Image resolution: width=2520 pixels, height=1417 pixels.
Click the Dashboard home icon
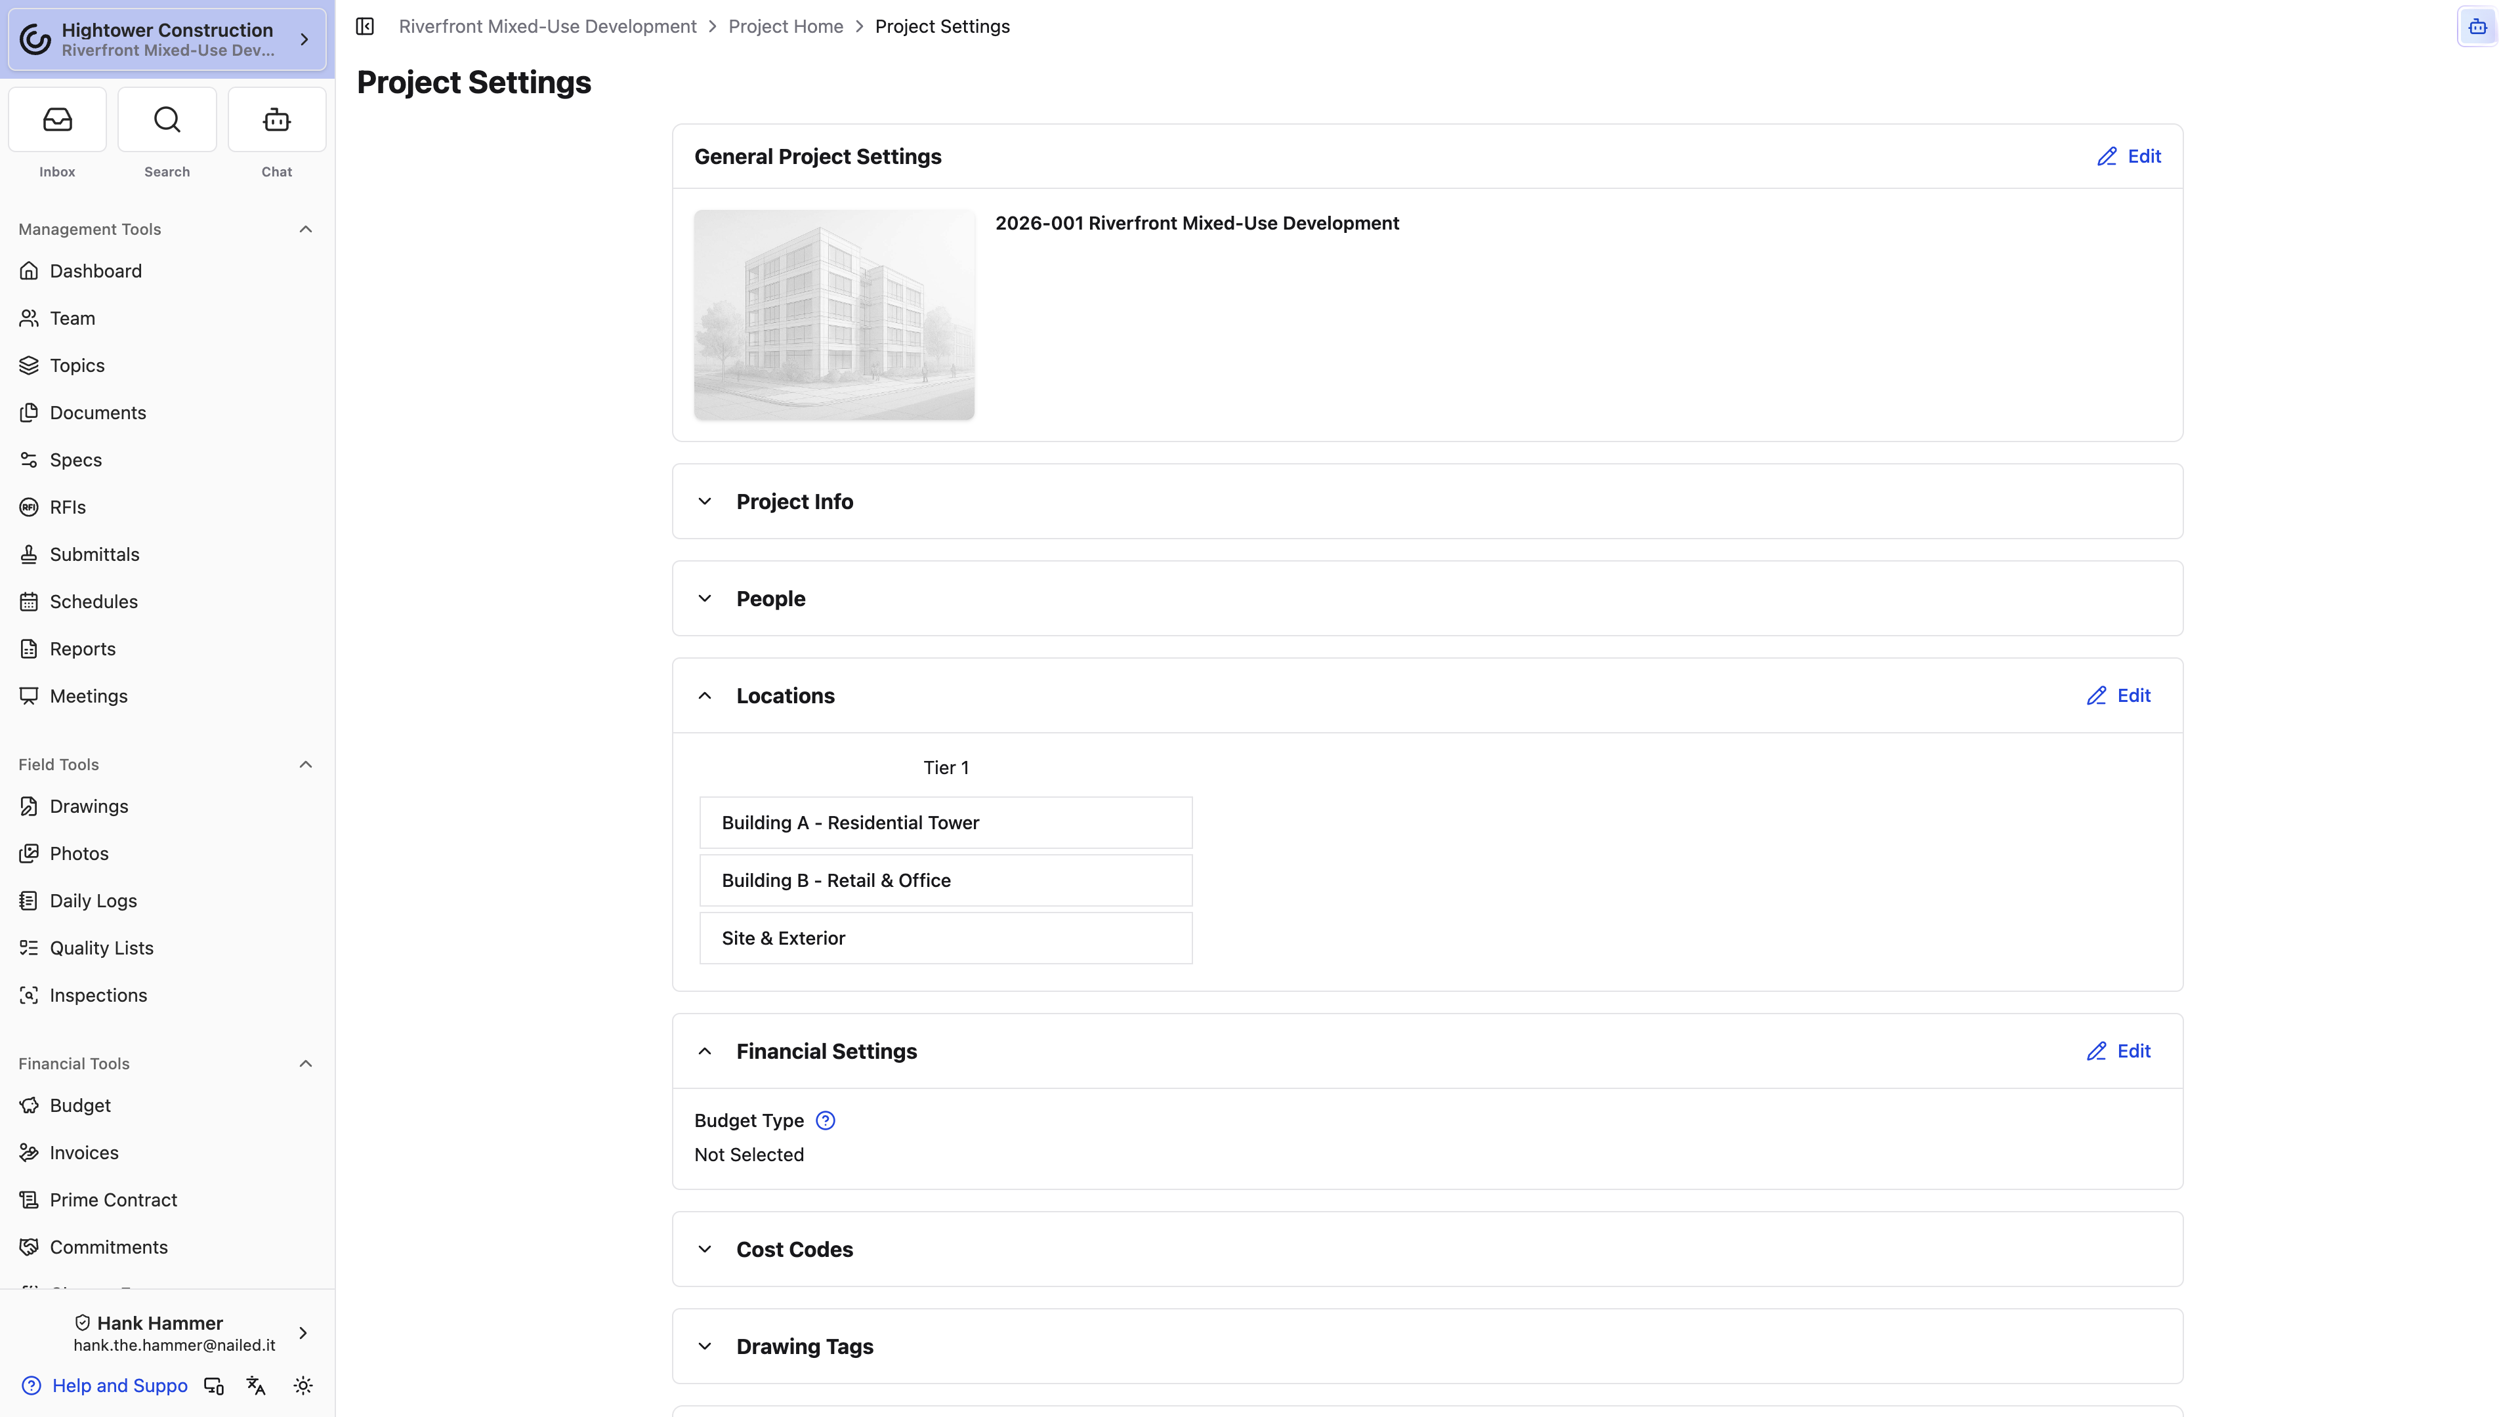pos(30,271)
